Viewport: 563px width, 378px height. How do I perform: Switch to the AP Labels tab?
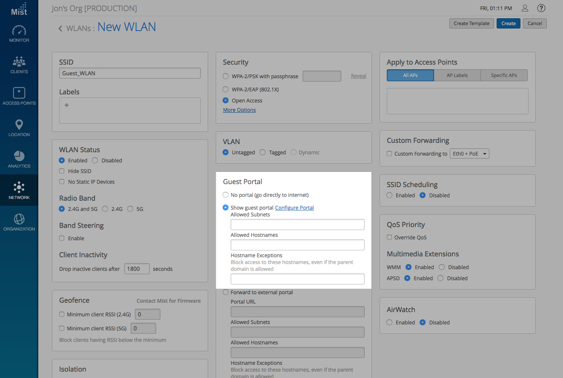tap(457, 75)
